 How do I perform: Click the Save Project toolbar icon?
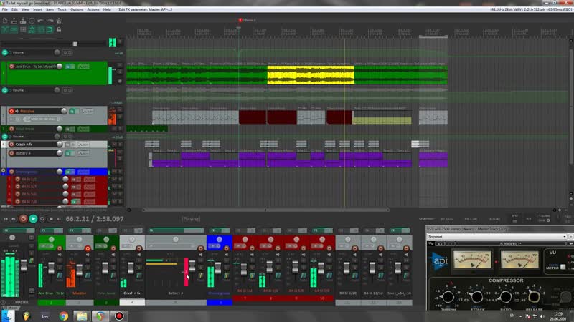[23, 21]
